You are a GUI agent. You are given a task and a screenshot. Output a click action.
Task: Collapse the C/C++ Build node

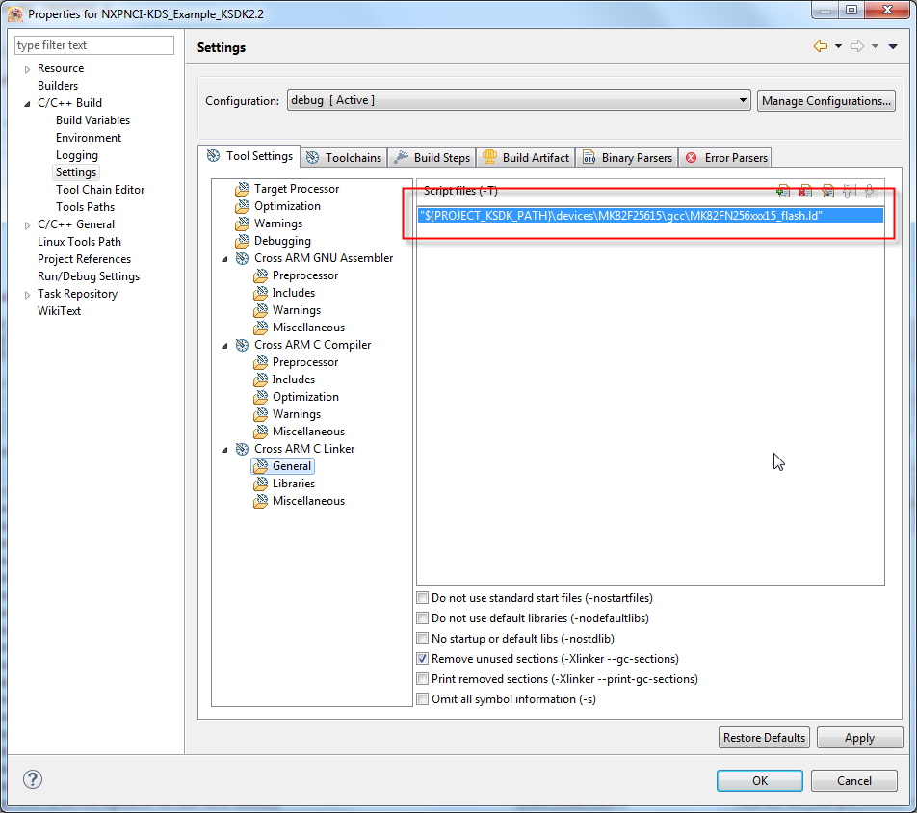[x=28, y=103]
